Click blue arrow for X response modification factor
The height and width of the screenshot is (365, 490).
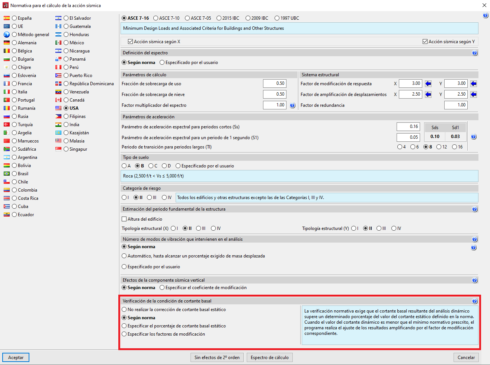428,84
